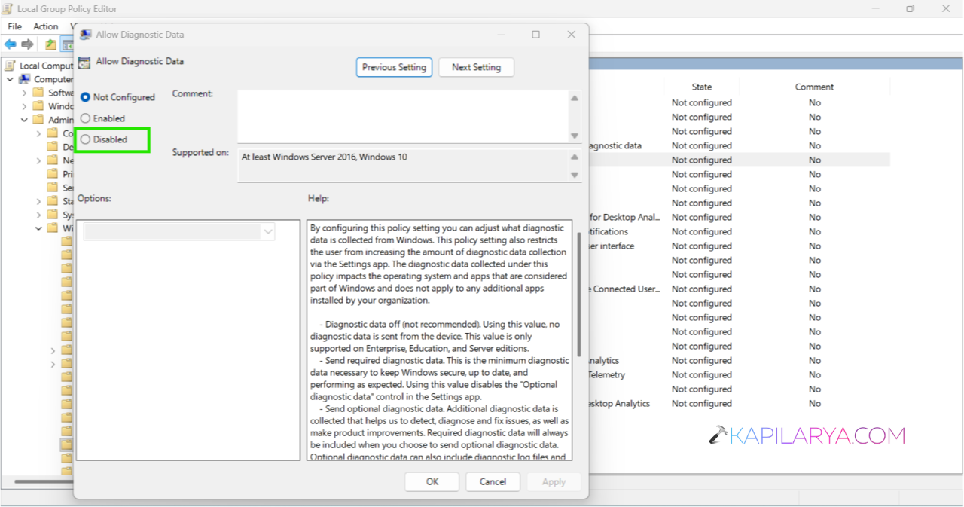
Task: Click the Up one level folder icon
Action: click(50, 44)
